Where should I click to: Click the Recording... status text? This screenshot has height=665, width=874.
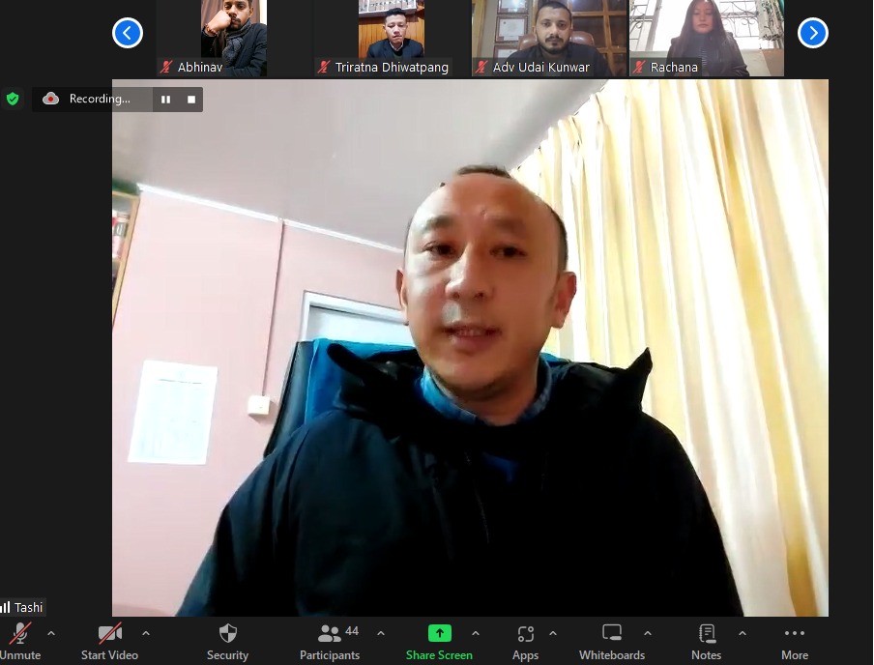coord(100,99)
